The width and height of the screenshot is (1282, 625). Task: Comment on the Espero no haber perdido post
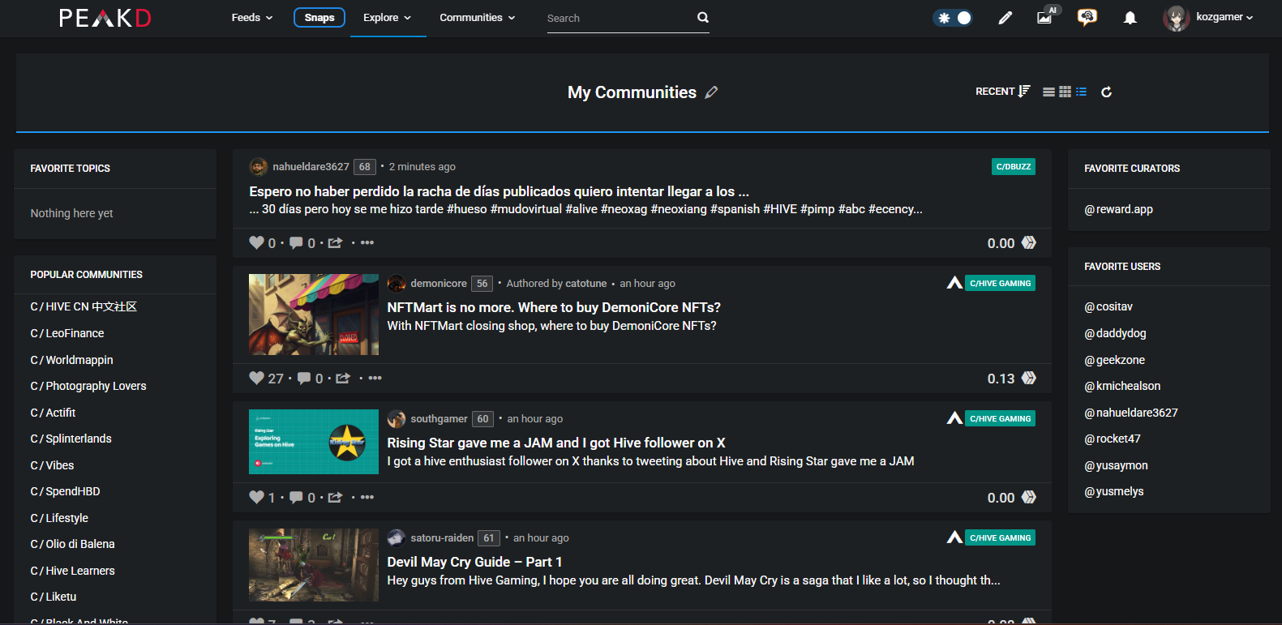(x=297, y=242)
